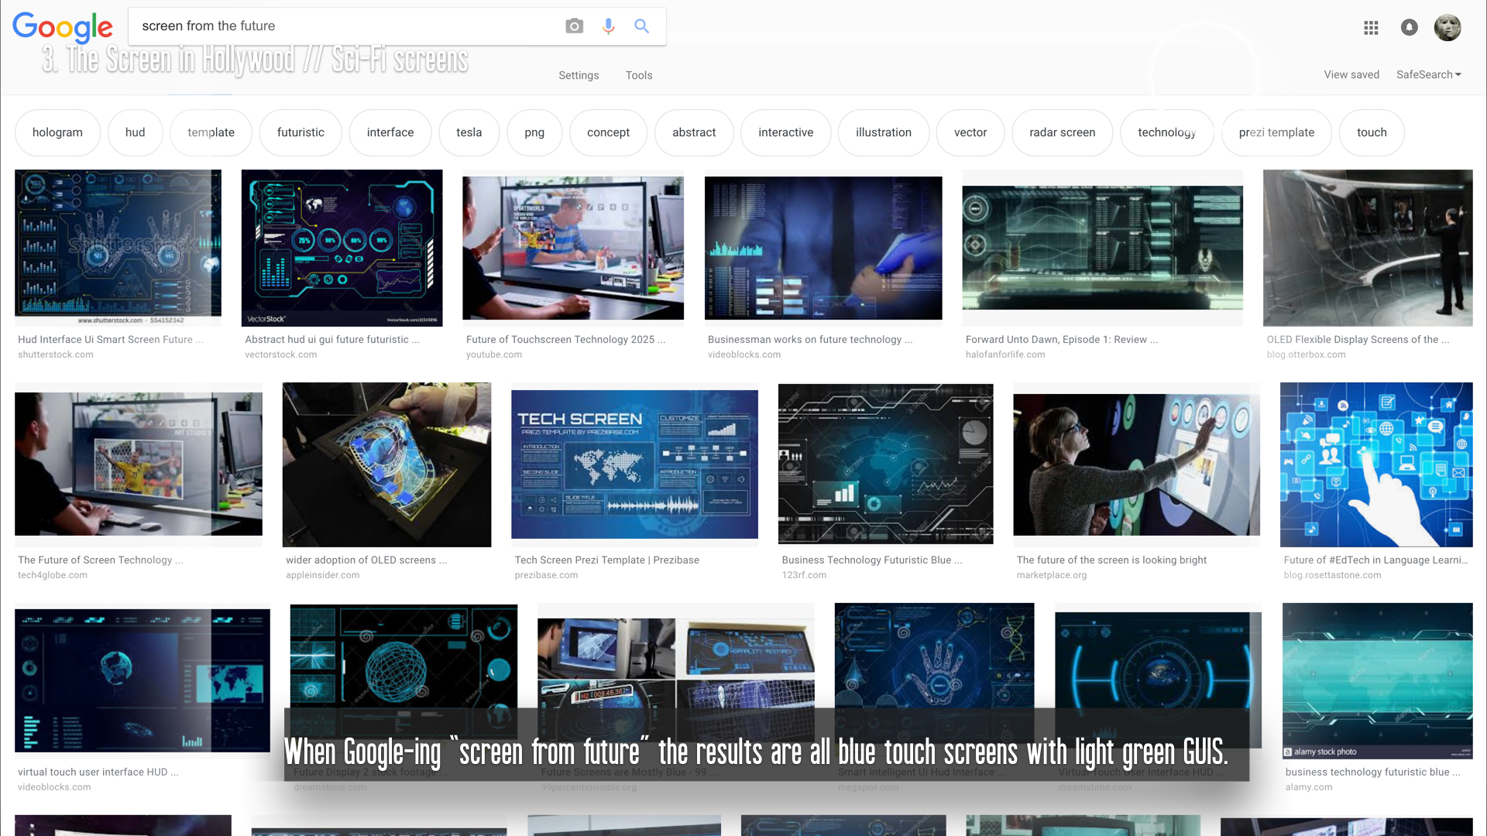
Task: Select the futuristic filter chip
Action: coord(300,132)
